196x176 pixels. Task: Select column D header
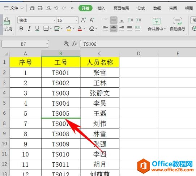[139, 54]
